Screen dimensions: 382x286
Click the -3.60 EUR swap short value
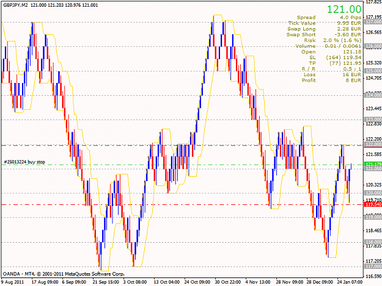click(348, 35)
